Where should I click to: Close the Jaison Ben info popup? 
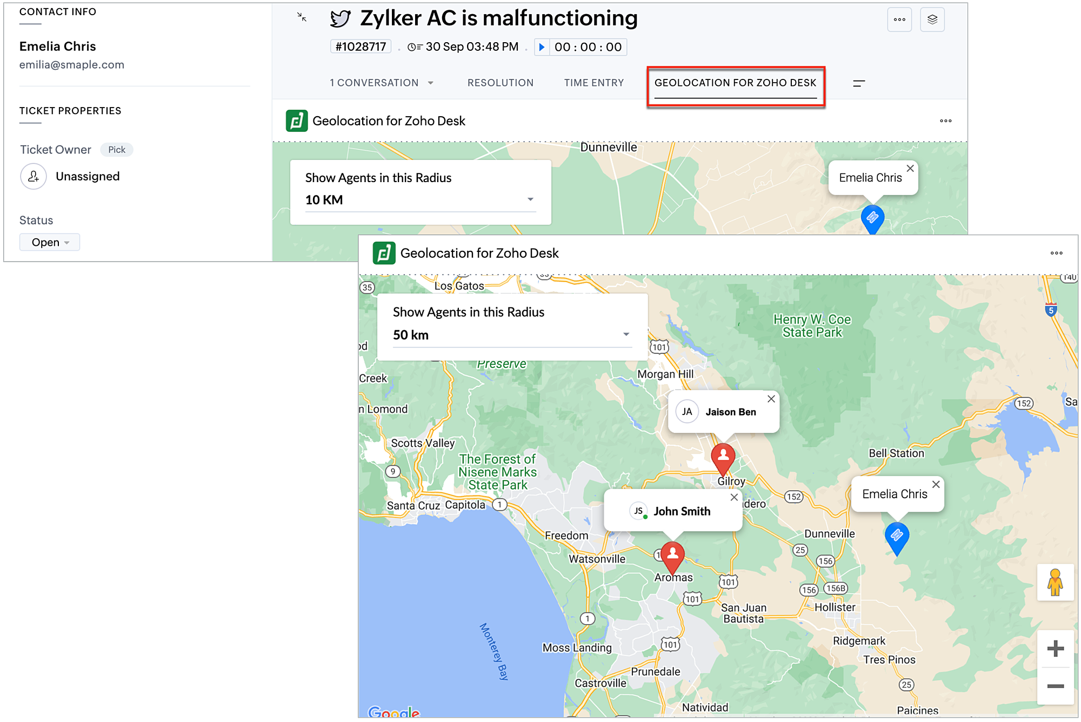tap(771, 399)
